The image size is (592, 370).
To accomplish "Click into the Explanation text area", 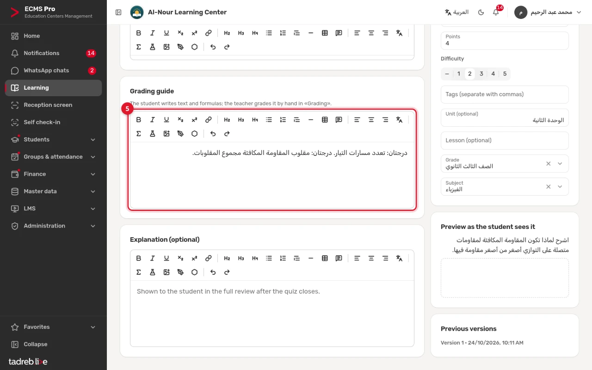I will [272, 313].
